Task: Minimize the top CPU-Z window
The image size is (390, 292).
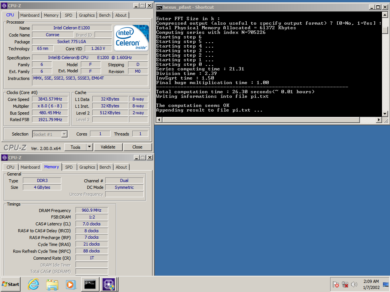Action: (x=136, y=5)
